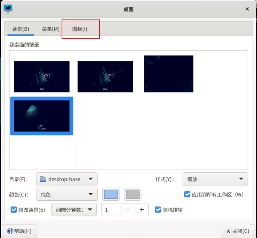Select the first Debian swirl wallpaper thumbnail
Image resolution: width=257 pixels, height=238 pixels.
click(42, 77)
